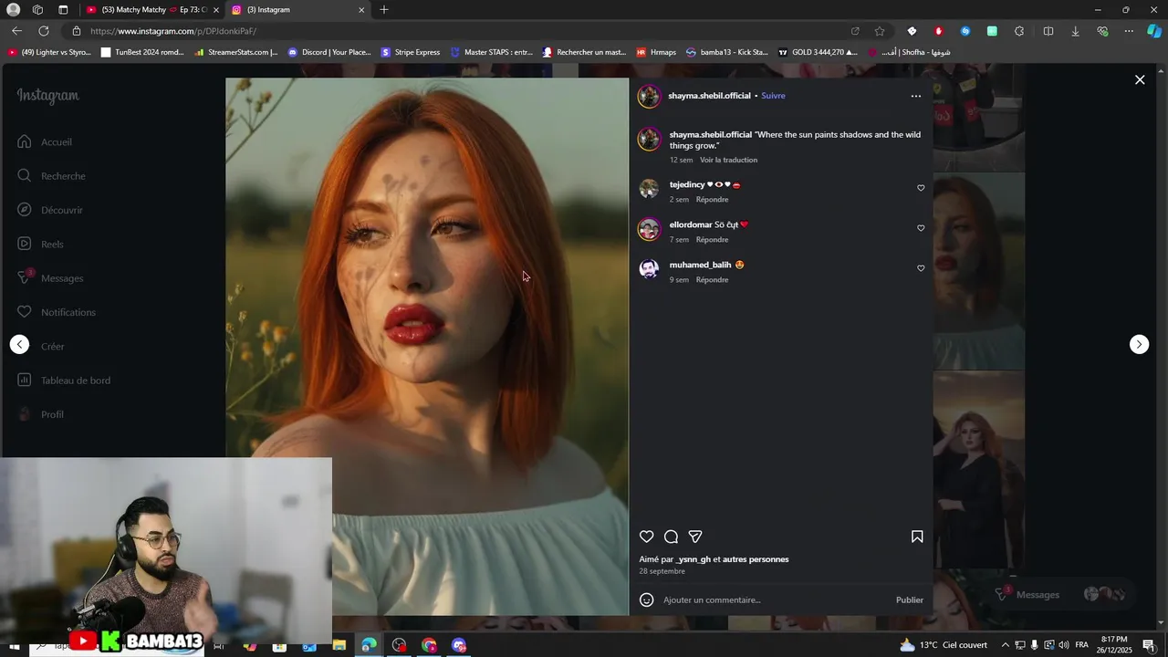This screenshot has height=657, width=1168.
Task: Open browser settings and more menu
Action: [1129, 31]
